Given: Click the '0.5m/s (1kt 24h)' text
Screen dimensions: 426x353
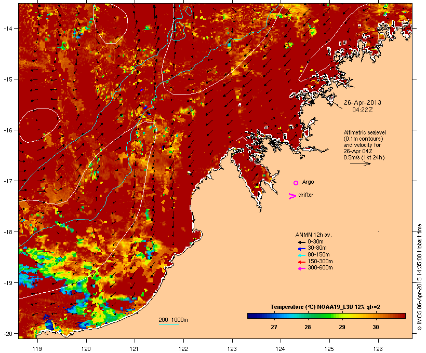Looking at the screenshot, I should 364,157.
